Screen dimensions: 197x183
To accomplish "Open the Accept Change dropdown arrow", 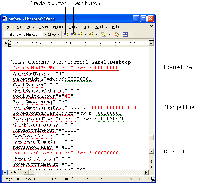I will point(86,34).
